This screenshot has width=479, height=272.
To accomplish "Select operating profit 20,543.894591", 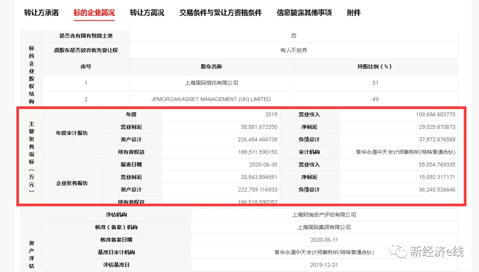I will [259, 177].
